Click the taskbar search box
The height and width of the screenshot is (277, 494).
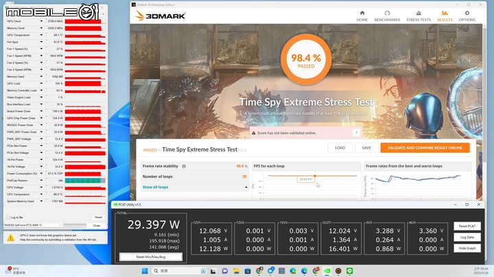pos(179,271)
